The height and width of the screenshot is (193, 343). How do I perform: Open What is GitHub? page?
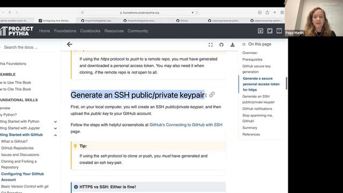point(14,142)
